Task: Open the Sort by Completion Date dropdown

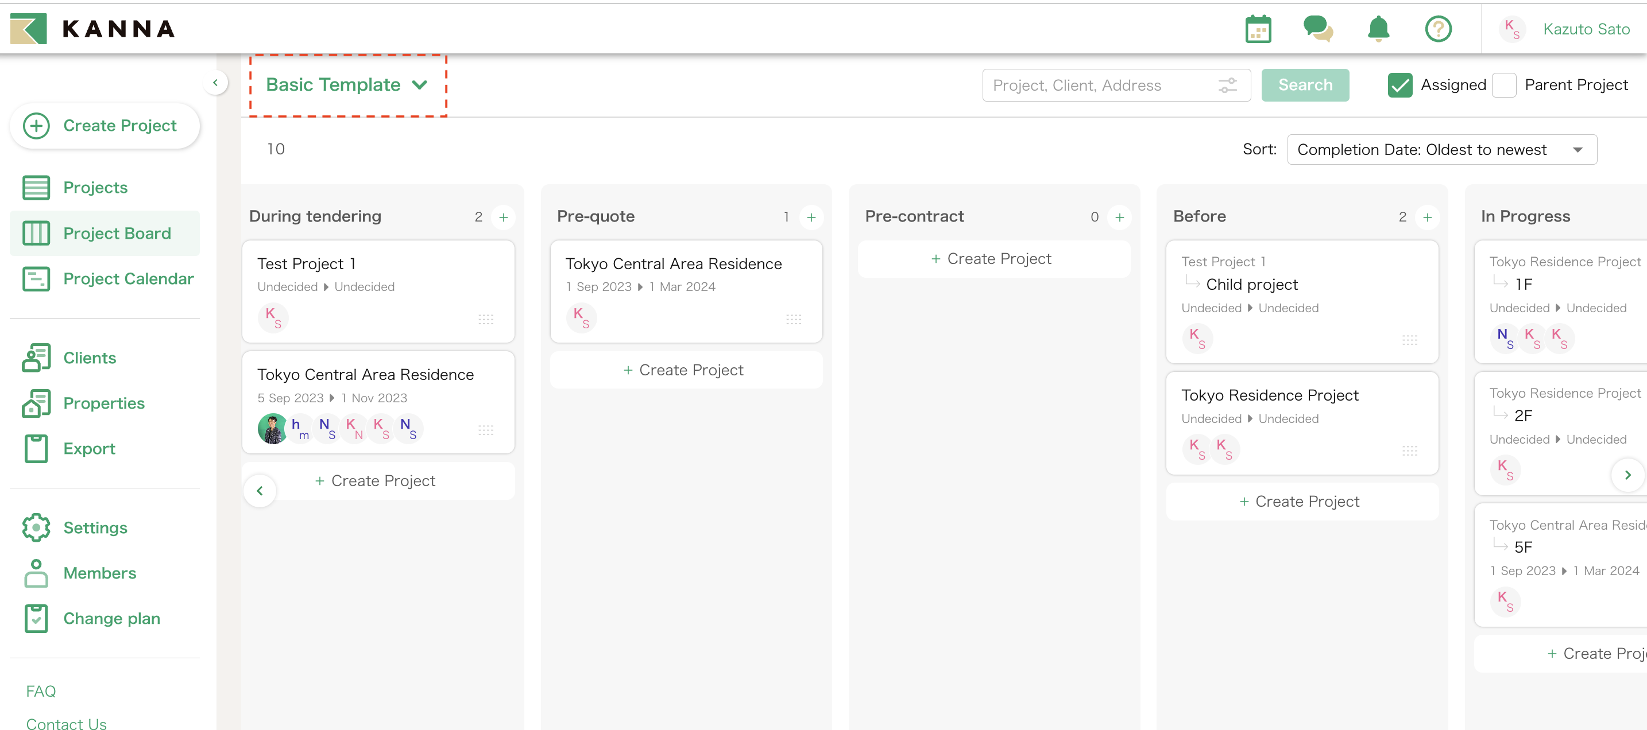Action: pyautogui.click(x=1441, y=150)
